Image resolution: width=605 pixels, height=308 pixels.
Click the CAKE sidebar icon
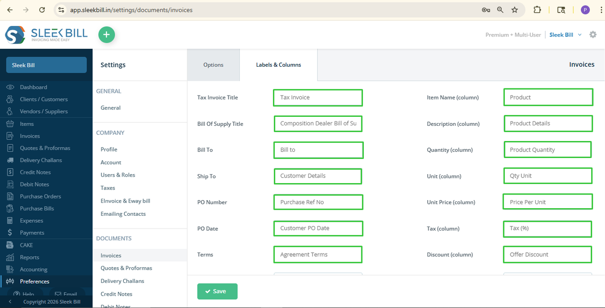click(10, 245)
